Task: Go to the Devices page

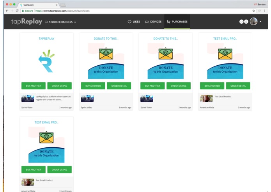Action: pos(153,21)
